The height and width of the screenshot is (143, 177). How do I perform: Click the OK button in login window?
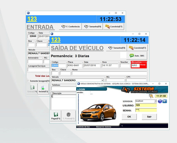[x=129, y=117]
